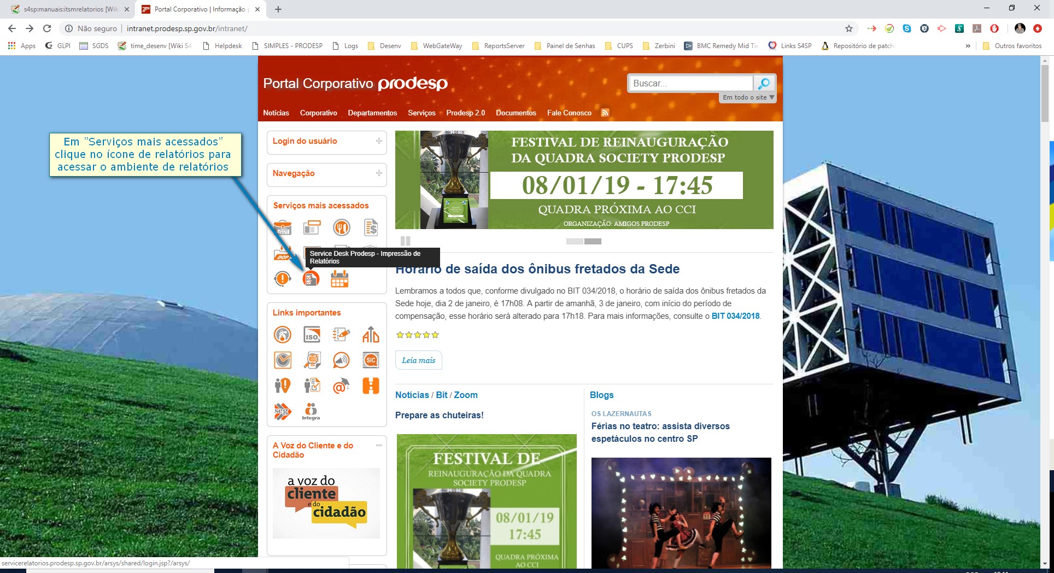
Task: Collapse A Voz do Cliente e do Cidadão panel
Action: click(x=379, y=446)
